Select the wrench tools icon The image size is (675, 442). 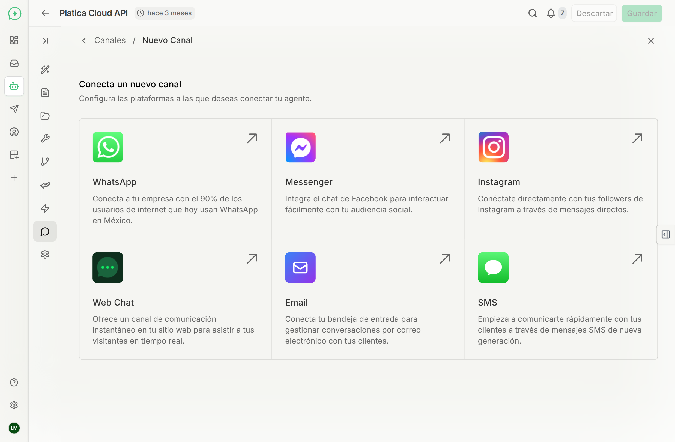(45, 138)
